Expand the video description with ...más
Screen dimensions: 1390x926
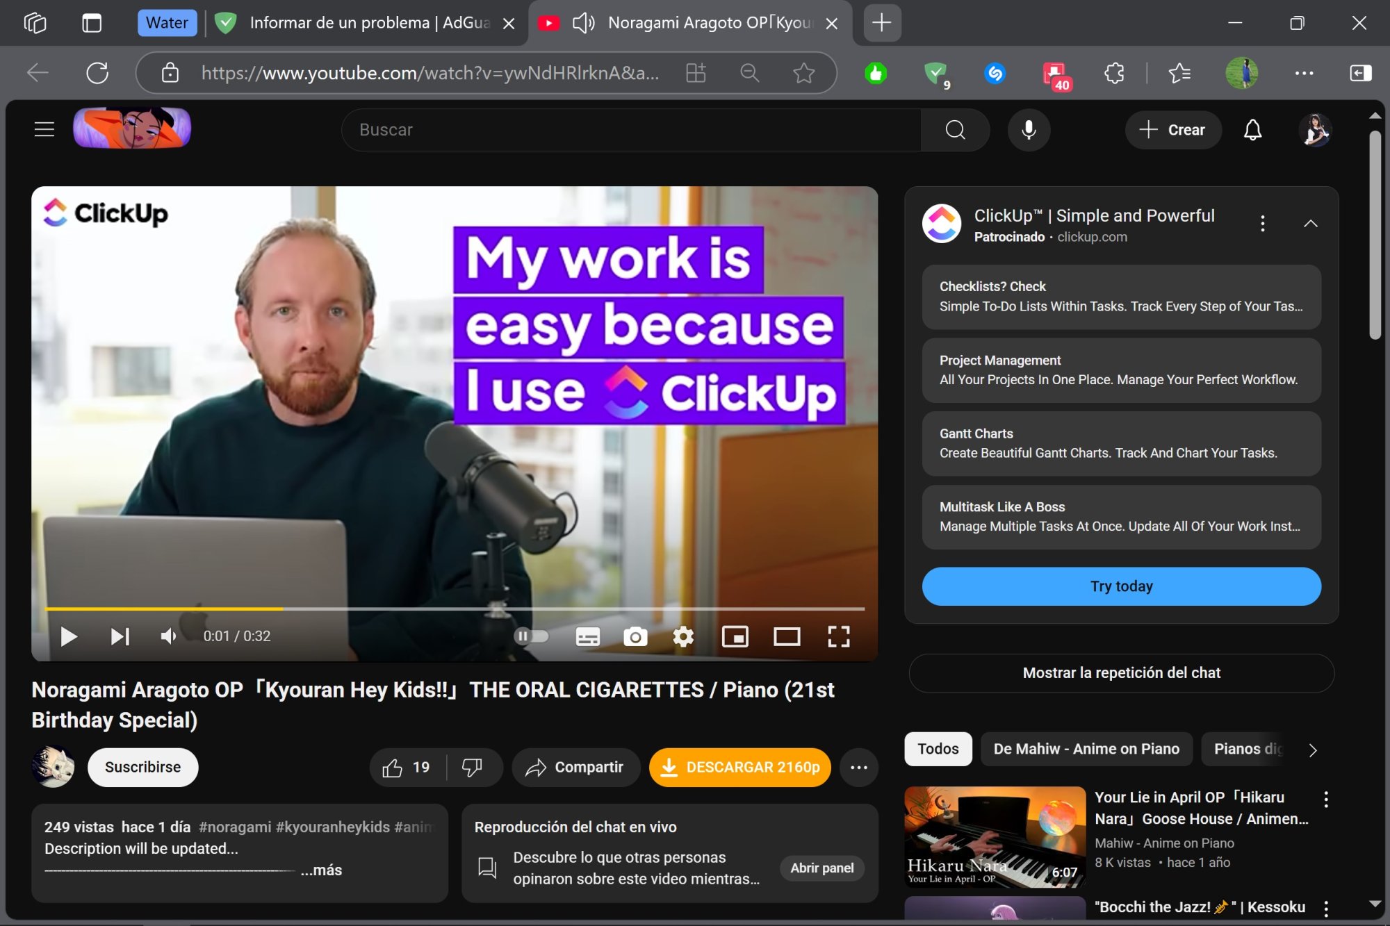pyautogui.click(x=322, y=870)
